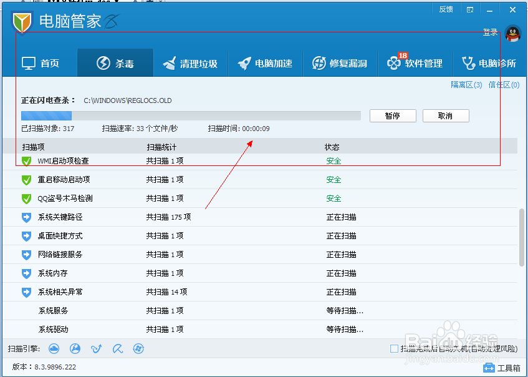
Task: Click the cloud scan engine icon
Action: point(54,349)
